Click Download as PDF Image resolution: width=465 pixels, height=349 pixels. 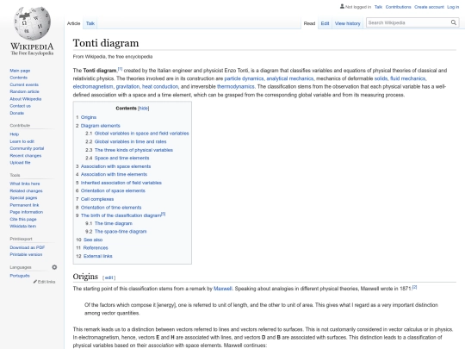[x=28, y=247]
